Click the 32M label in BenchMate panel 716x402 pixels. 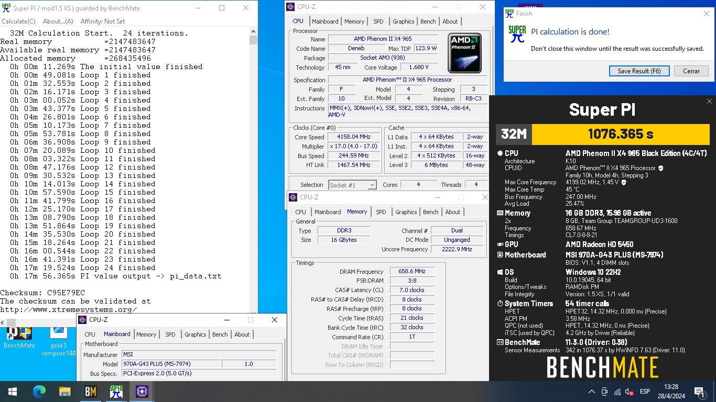coord(514,134)
